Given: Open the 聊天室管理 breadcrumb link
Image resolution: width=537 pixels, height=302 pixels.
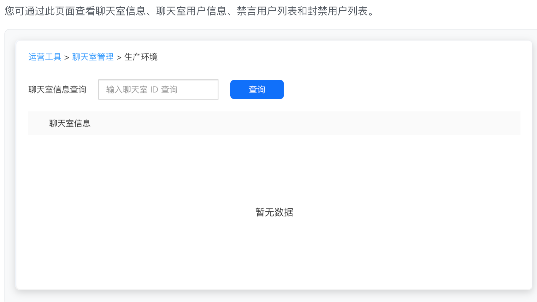Looking at the screenshot, I should click(x=93, y=57).
